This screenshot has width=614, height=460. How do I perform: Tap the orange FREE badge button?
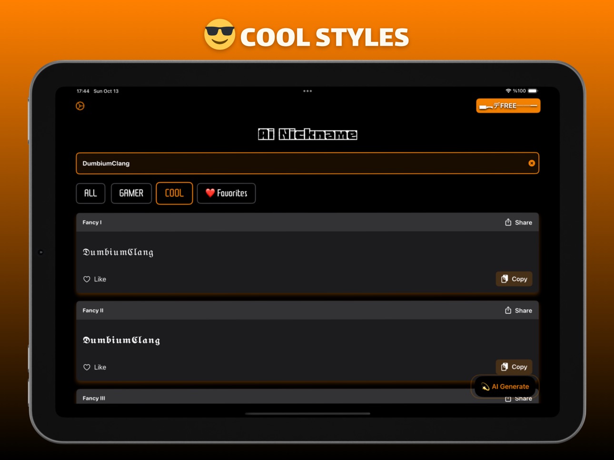pyautogui.click(x=508, y=106)
